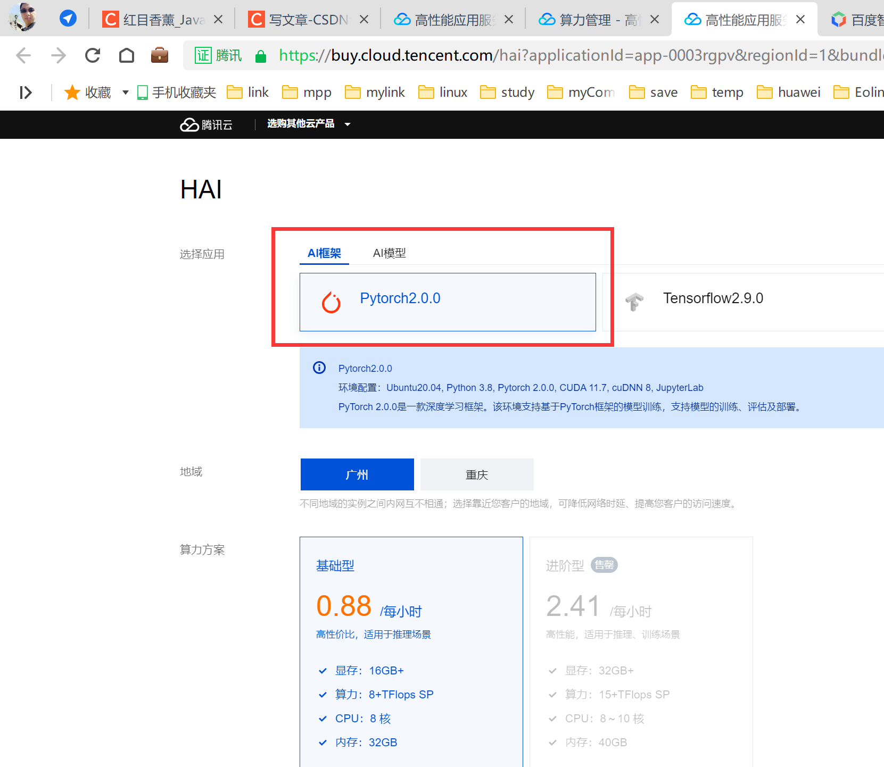The width and height of the screenshot is (884, 767).
Task: Click the info icon in Pytorch description
Action: (319, 368)
